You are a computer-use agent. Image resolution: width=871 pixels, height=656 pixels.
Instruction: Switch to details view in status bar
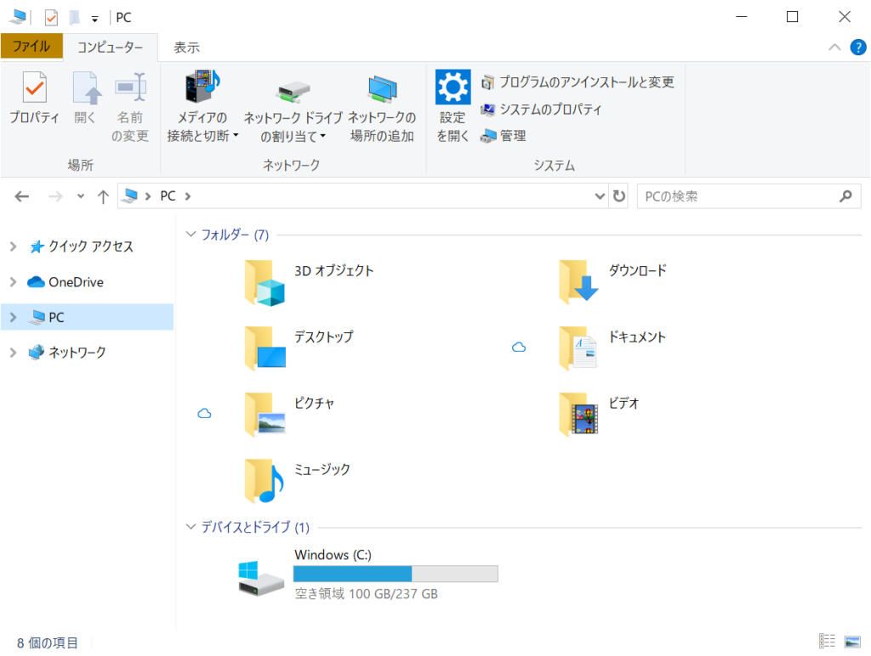827,642
